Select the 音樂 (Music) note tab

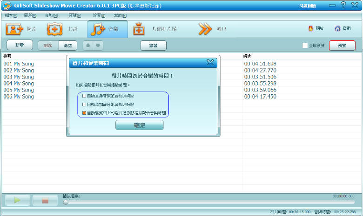coord(98,29)
